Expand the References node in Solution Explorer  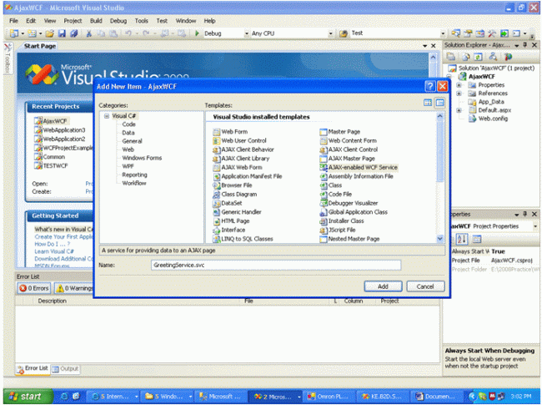pyautogui.click(x=459, y=94)
